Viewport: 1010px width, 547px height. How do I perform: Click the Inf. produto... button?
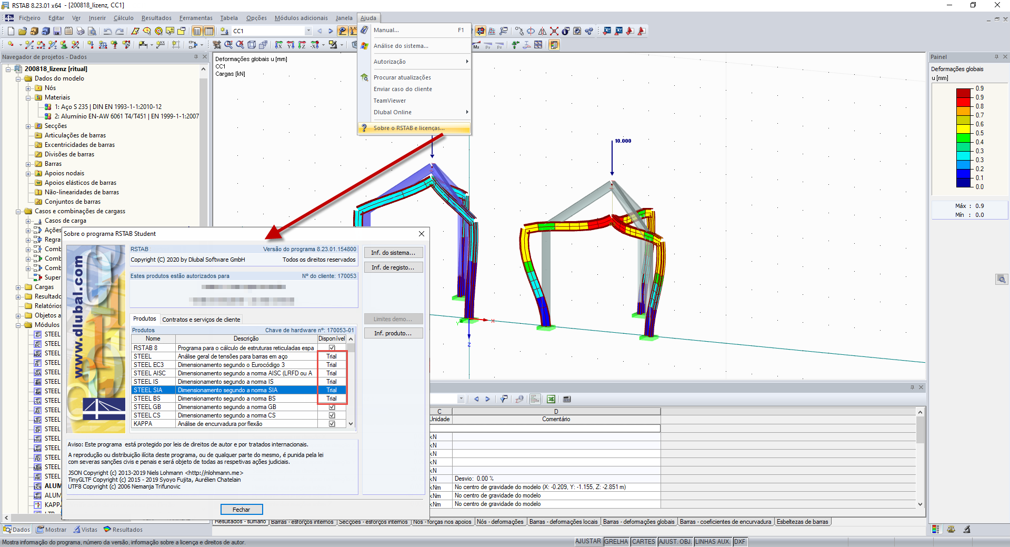[x=393, y=333]
